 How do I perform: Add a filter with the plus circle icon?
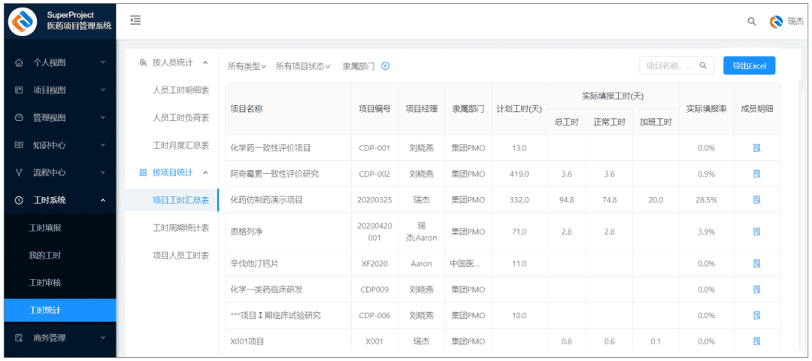coord(385,66)
